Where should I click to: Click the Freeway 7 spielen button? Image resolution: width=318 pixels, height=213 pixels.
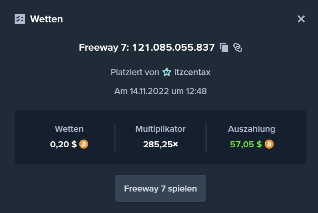pos(161,188)
